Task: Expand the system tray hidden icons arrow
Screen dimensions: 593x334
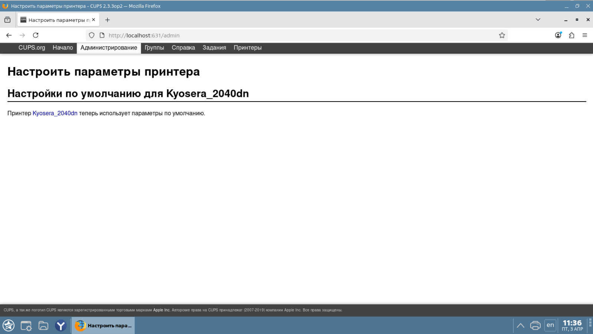Action: coord(520,325)
